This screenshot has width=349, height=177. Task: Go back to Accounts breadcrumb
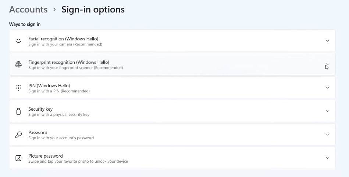[x=28, y=10]
